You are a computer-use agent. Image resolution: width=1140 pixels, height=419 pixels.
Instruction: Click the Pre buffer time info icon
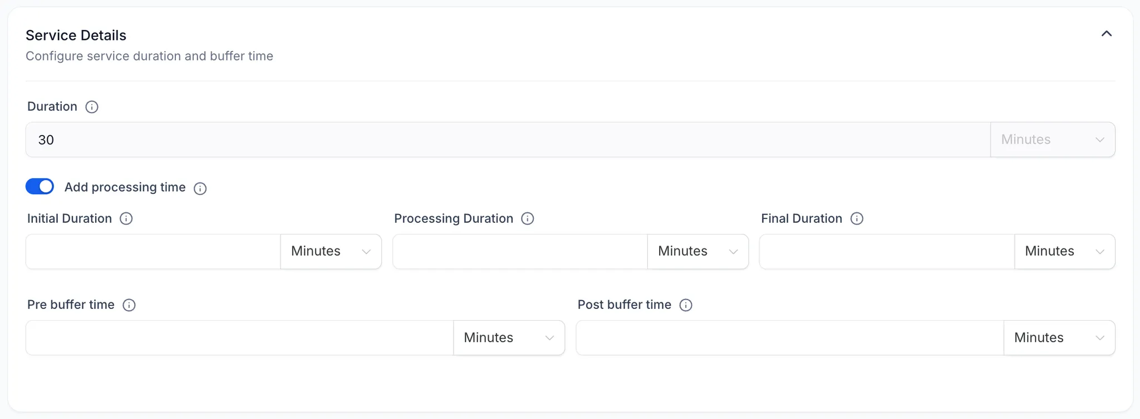(x=129, y=305)
